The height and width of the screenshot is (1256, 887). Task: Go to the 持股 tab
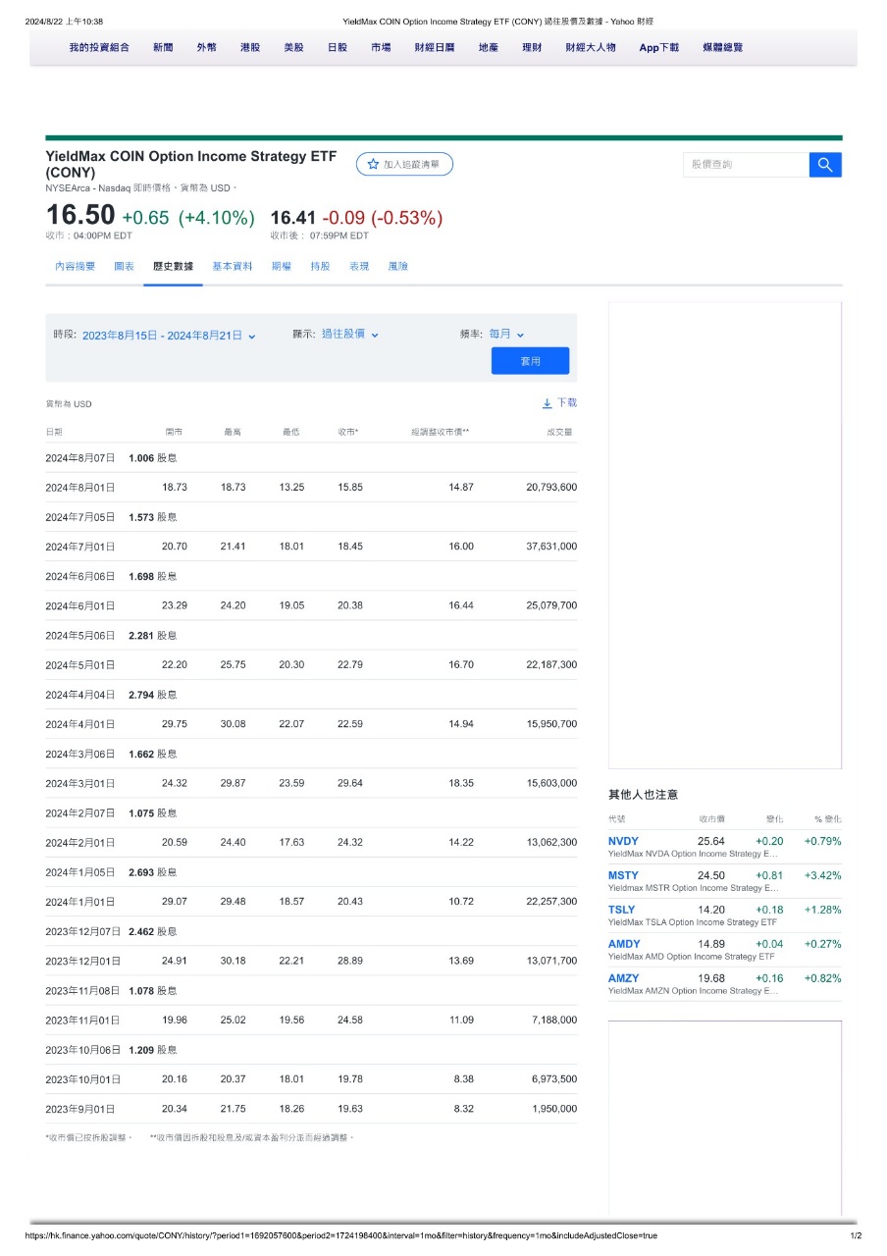tap(320, 267)
